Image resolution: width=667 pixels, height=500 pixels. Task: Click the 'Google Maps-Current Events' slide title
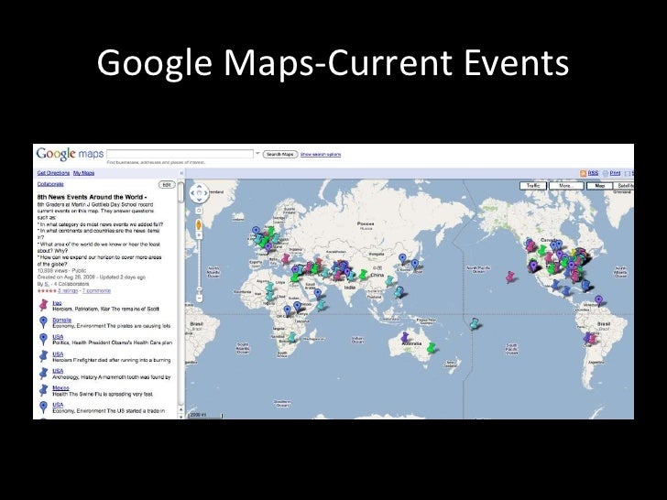pos(333,63)
